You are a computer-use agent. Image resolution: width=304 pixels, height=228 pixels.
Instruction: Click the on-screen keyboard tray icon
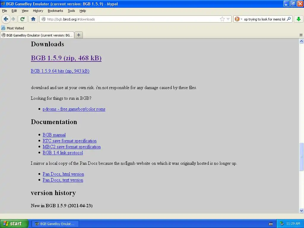[271, 224]
